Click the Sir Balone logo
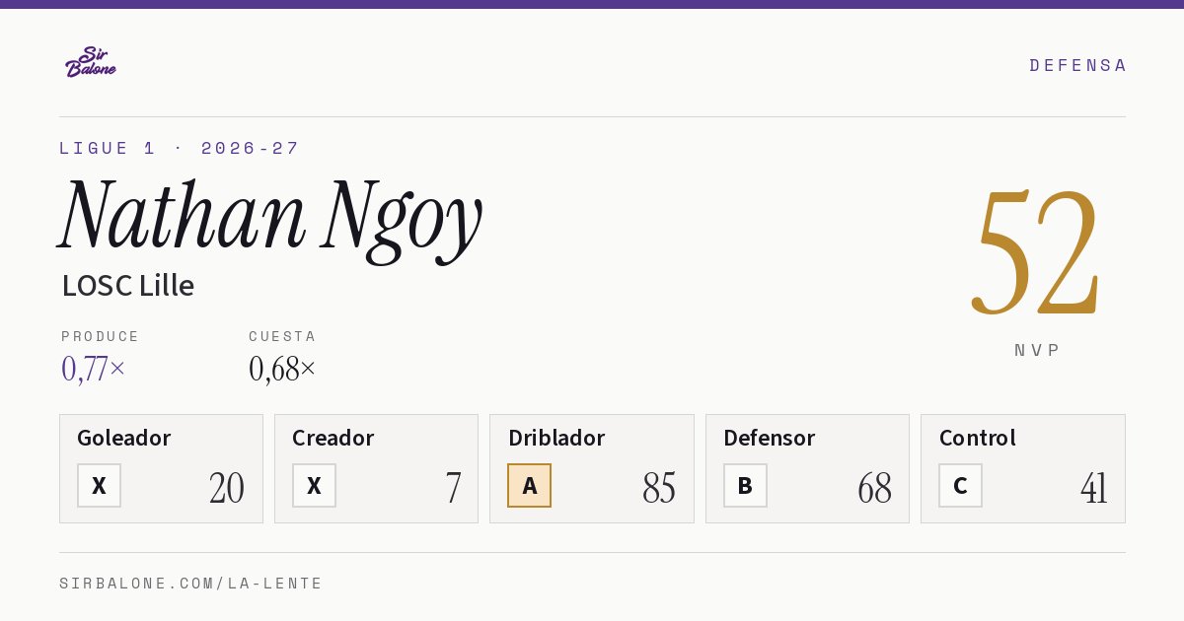 [x=91, y=62]
